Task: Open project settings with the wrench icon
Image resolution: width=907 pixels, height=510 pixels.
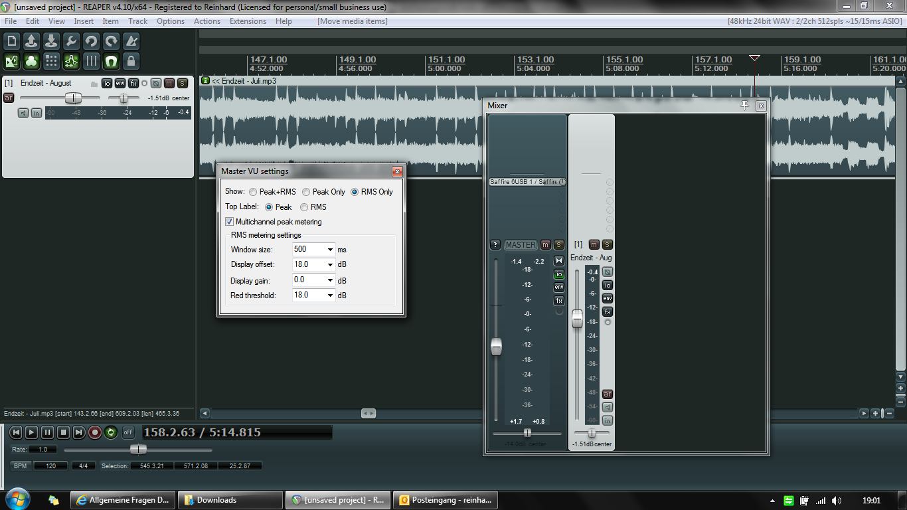Action: (71, 41)
